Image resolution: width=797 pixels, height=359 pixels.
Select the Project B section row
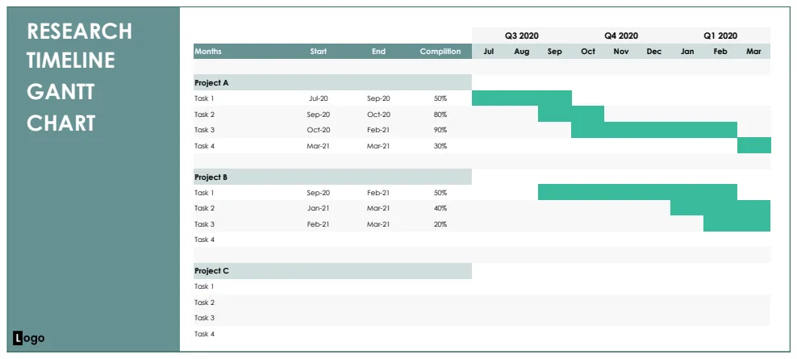tap(332, 177)
